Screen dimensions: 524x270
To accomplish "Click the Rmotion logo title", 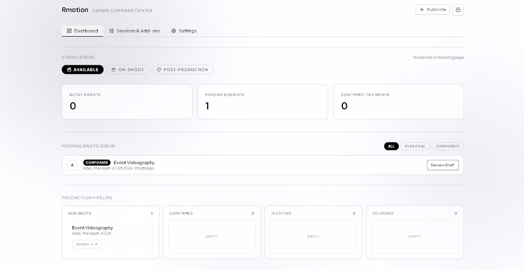I will (x=75, y=10).
